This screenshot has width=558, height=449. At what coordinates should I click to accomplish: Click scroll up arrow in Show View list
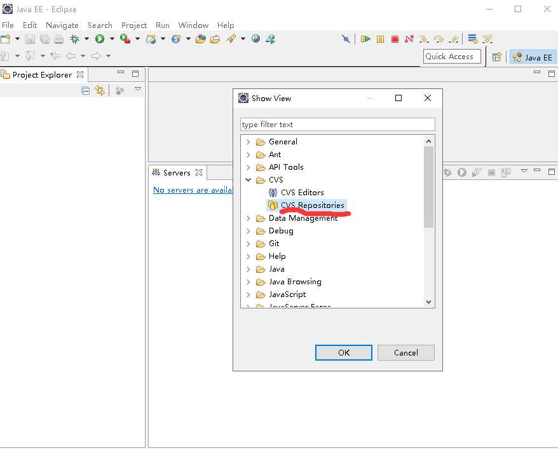click(428, 141)
